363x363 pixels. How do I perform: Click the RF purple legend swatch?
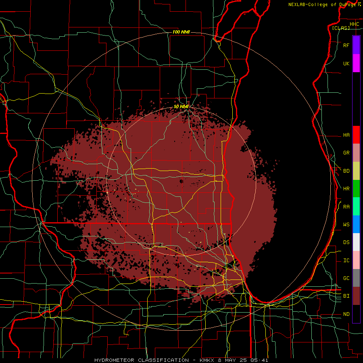click(x=356, y=45)
